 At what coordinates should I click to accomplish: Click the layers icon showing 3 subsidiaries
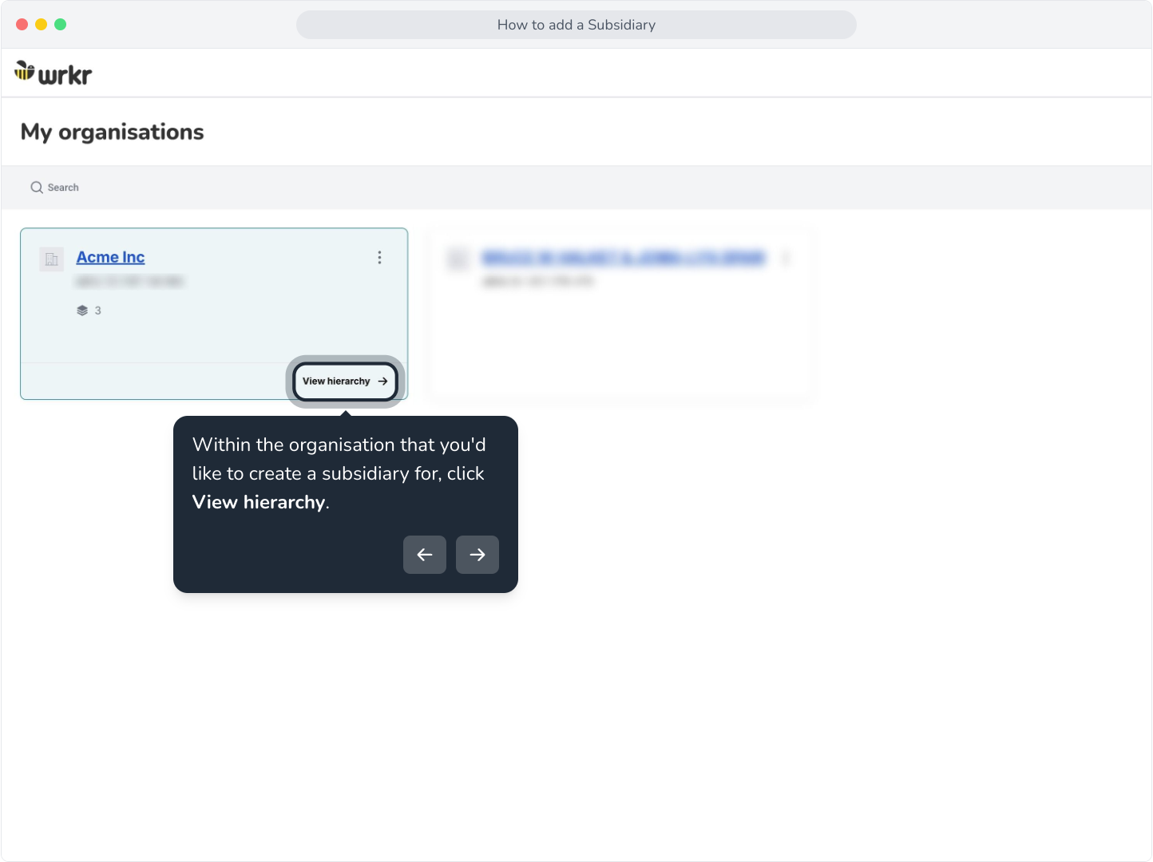(82, 310)
